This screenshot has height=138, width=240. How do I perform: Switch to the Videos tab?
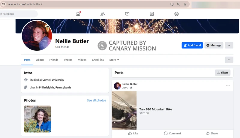[x=82, y=60]
